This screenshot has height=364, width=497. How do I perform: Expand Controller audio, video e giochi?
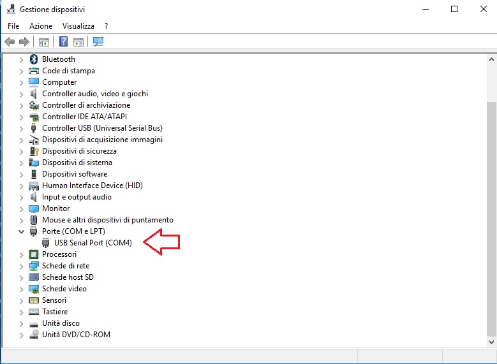pos(21,94)
